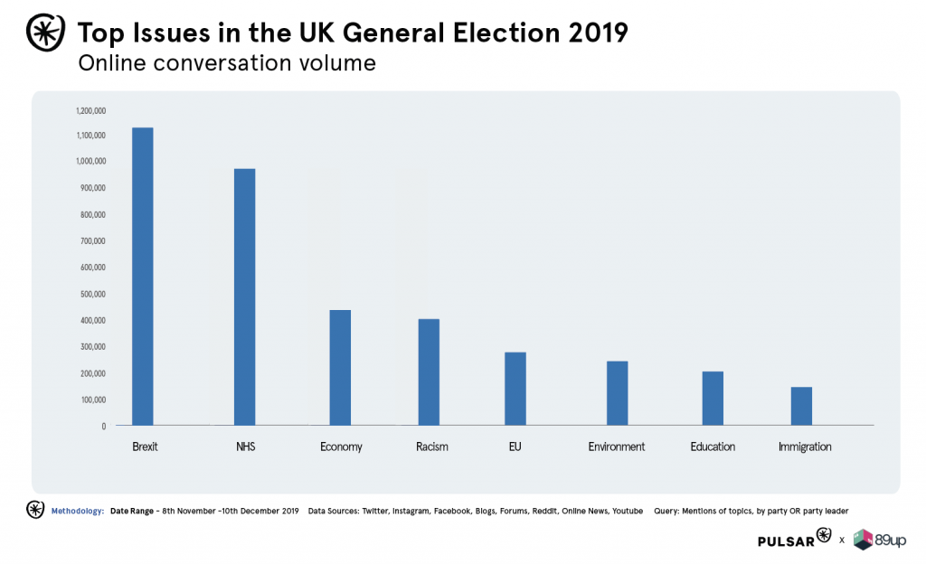Click the small Pulsar logo beside Methodology
Screen dimensions: 926x564
(35, 510)
